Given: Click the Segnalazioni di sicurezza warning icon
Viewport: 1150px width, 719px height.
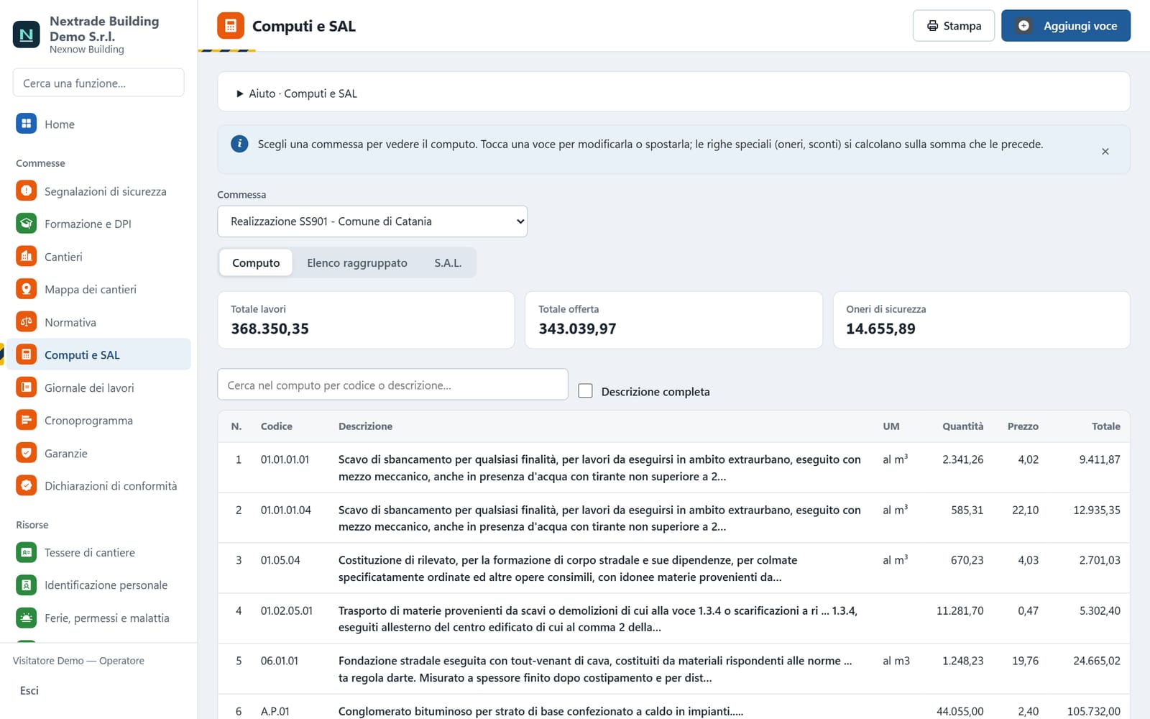Looking at the screenshot, I should (x=27, y=191).
